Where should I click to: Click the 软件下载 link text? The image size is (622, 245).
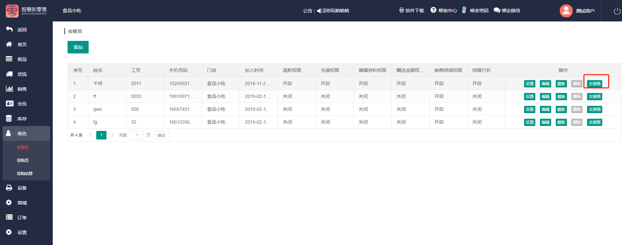[415, 11]
